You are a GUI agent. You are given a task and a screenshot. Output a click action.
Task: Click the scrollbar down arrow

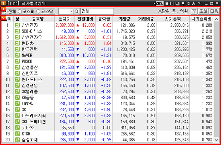216,140
